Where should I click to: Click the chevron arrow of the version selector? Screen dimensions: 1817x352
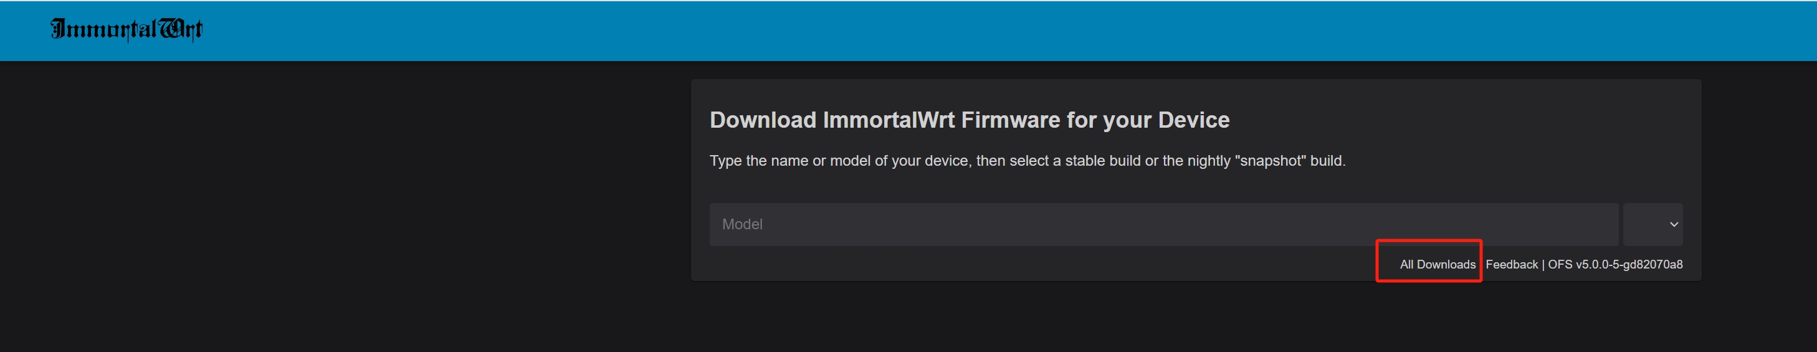[1673, 224]
